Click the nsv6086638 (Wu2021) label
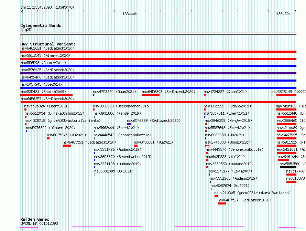The height and width of the screenshot is (231, 306). [x=225, y=135]
